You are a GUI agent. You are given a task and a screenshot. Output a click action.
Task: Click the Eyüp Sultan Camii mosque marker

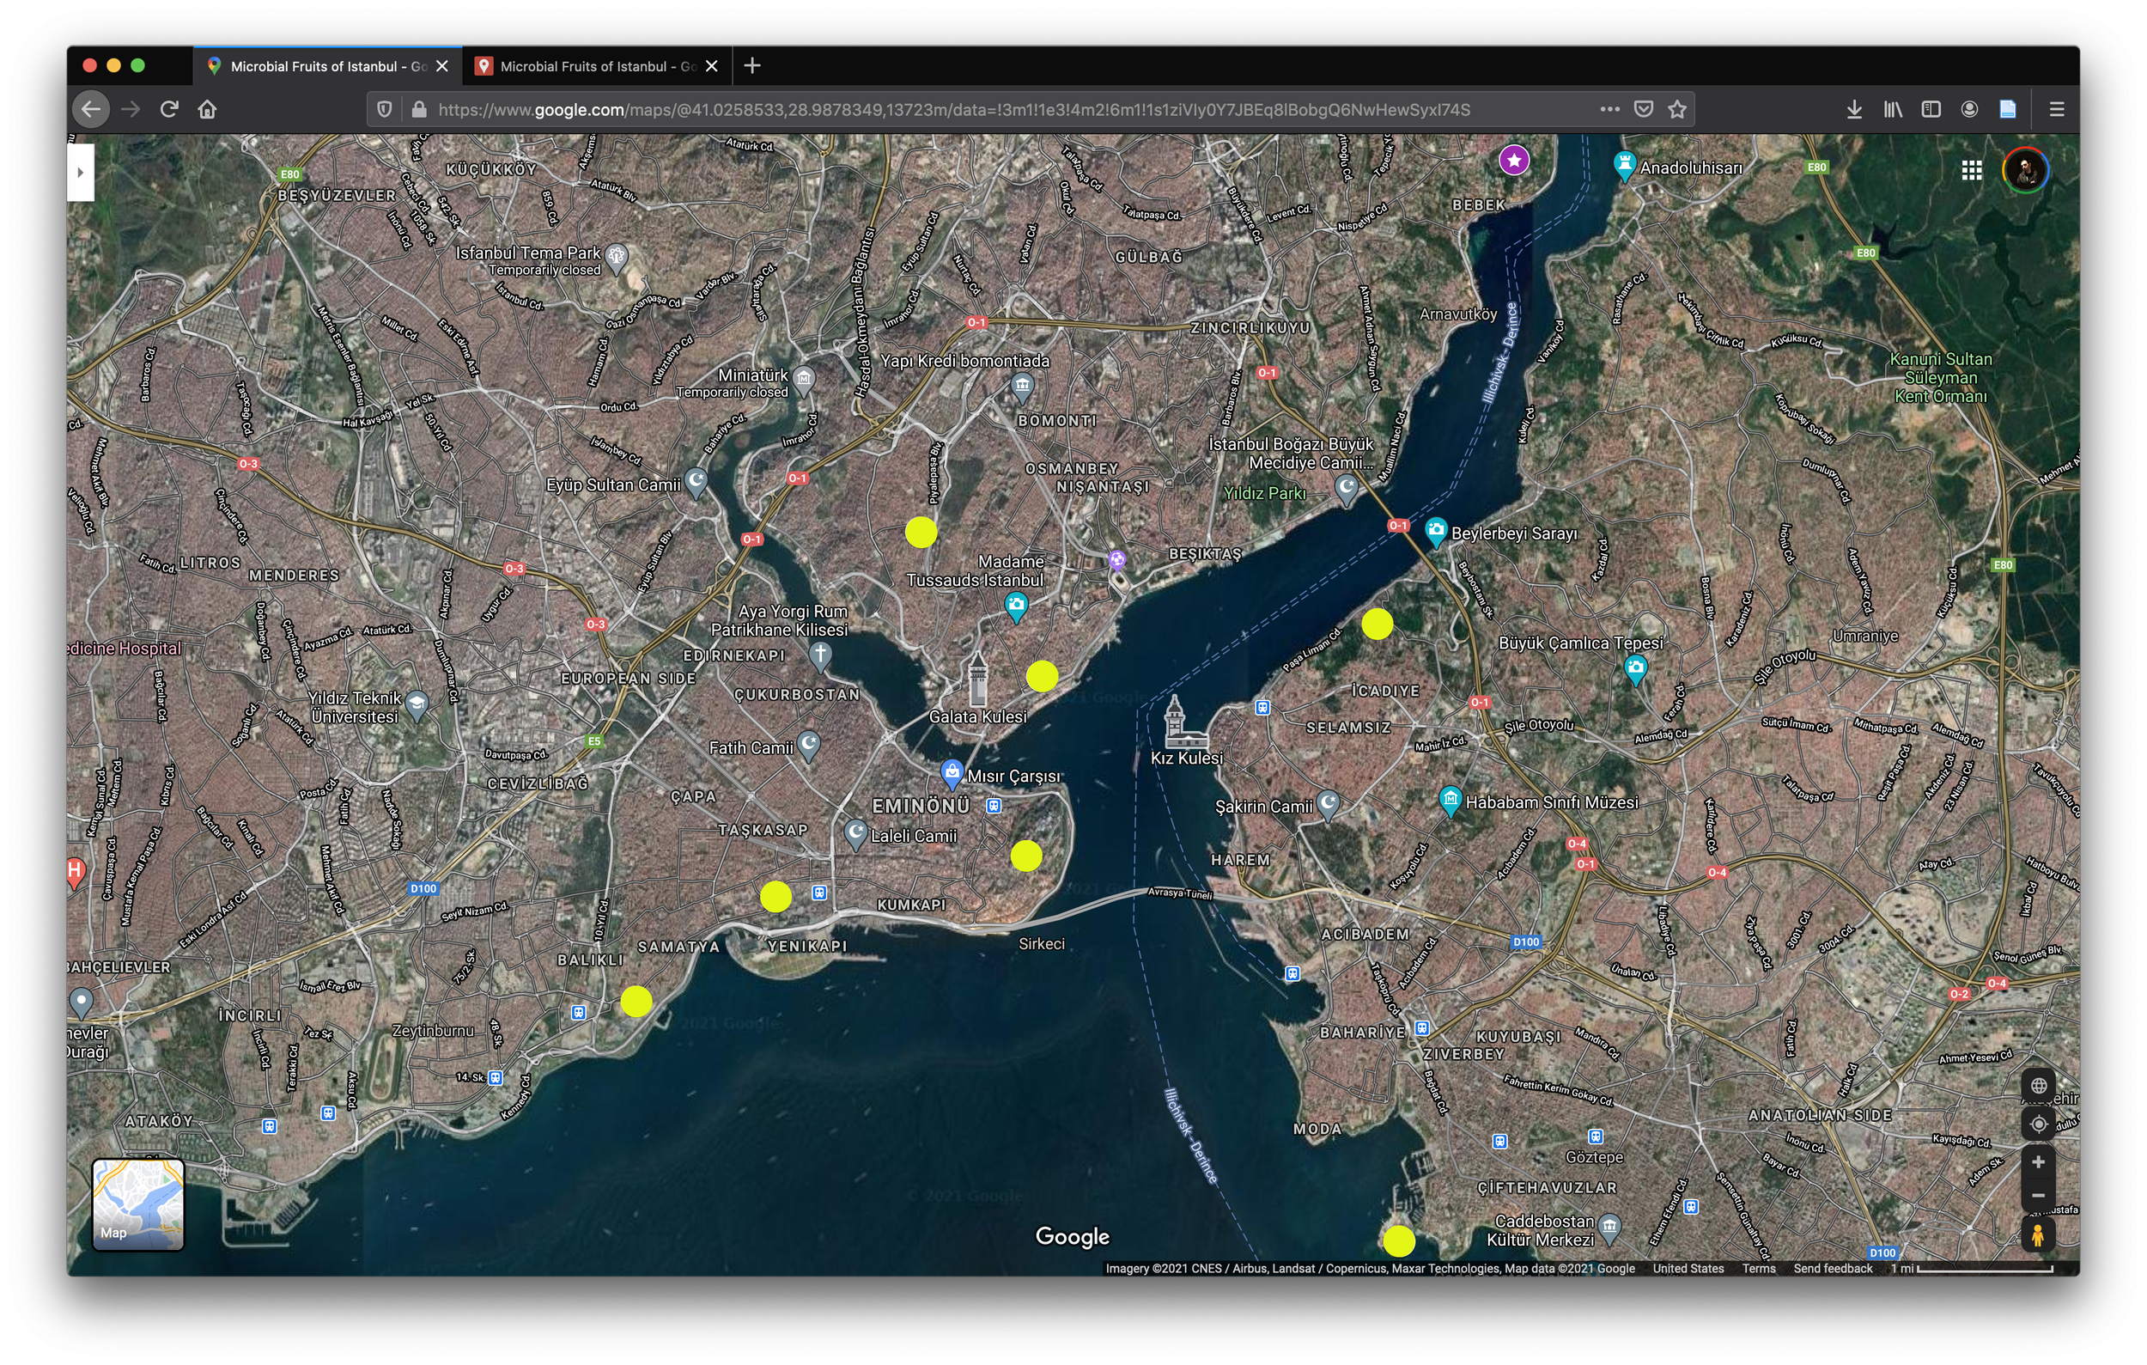[x=695, y=479]
